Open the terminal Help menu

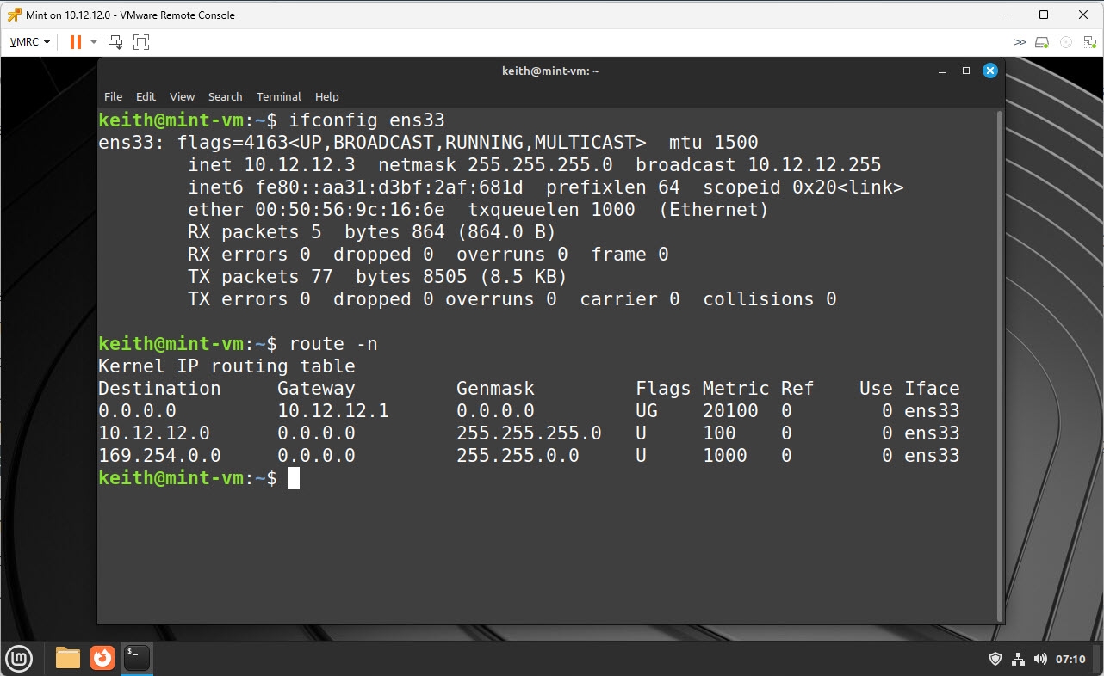click(x=326, y=96)
